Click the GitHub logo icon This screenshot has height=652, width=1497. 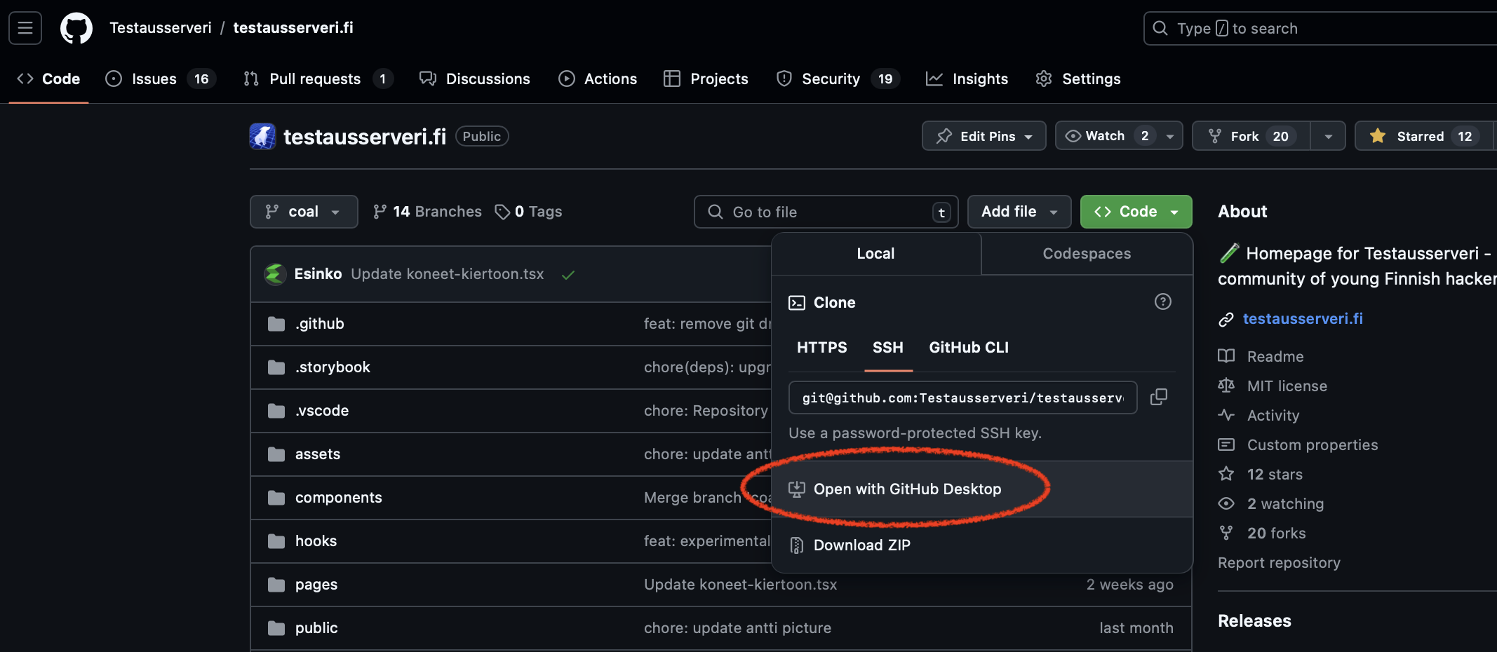click(x=76, y=29)
